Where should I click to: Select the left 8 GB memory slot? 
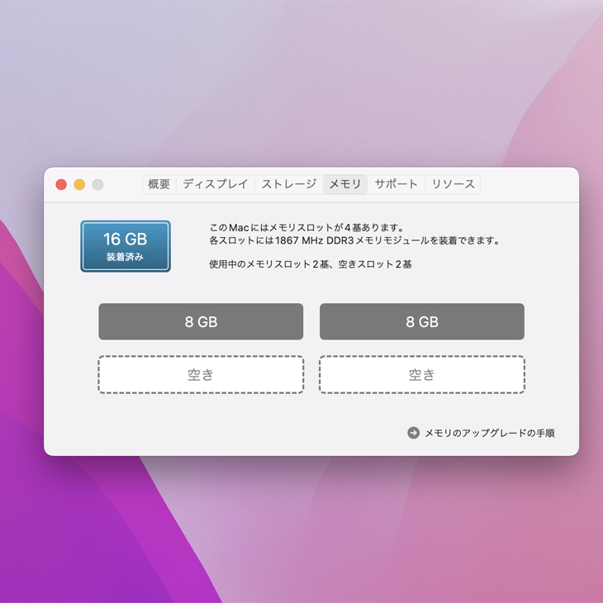[x=201, y=321]
